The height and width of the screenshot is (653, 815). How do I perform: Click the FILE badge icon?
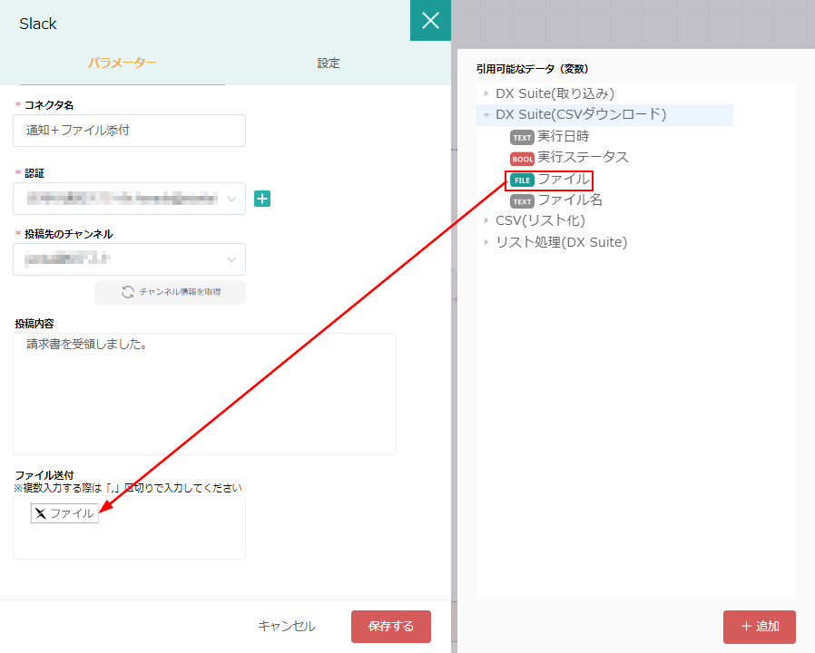click(x=522, y=180)
